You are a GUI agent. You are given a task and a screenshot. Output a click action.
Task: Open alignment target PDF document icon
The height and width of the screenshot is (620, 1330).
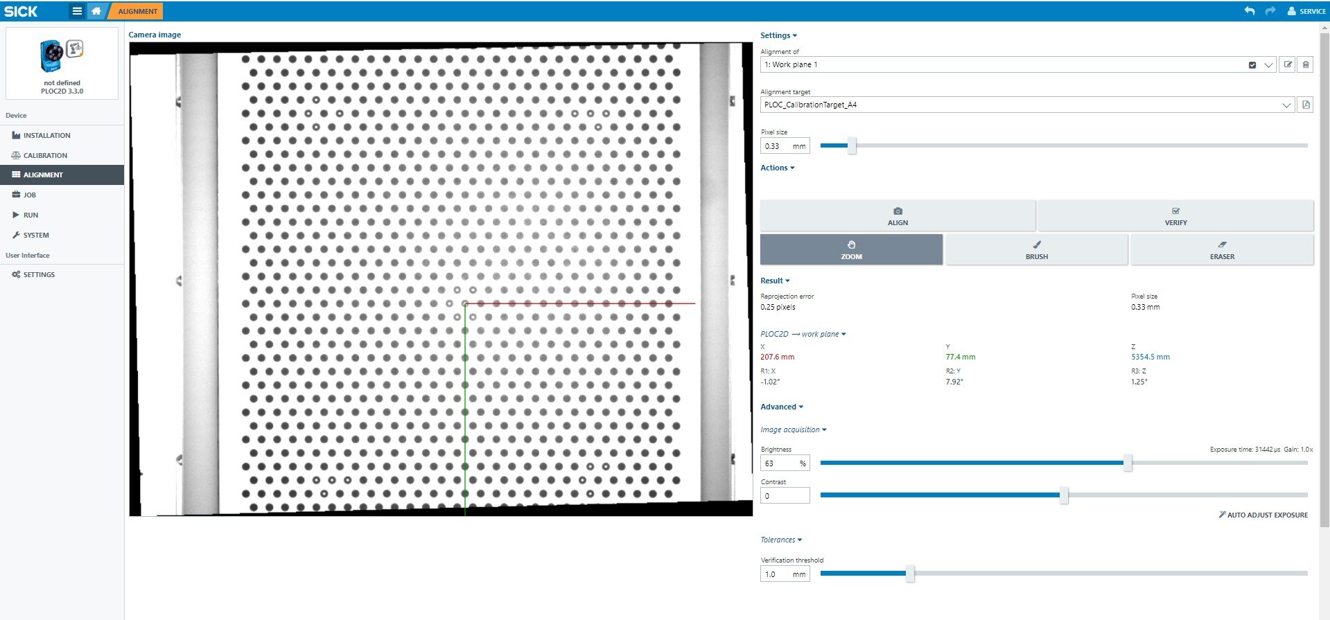click(1306, 105)
